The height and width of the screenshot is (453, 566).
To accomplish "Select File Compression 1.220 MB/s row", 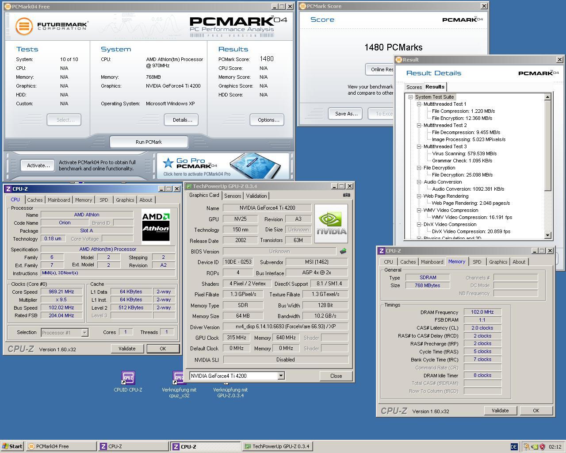I will click(x=463, y=111).
